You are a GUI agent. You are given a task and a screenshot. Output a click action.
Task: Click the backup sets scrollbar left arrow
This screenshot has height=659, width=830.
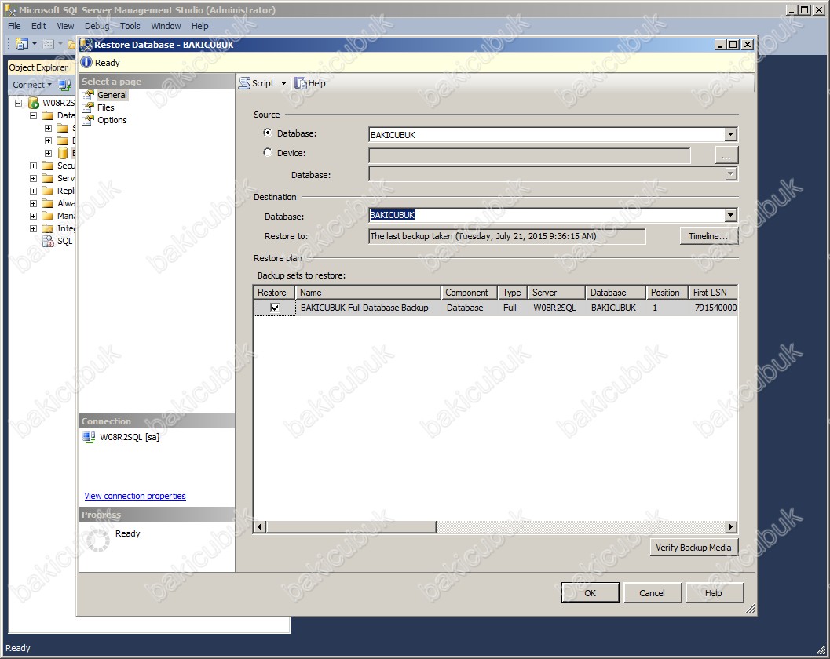coord(259,526)
